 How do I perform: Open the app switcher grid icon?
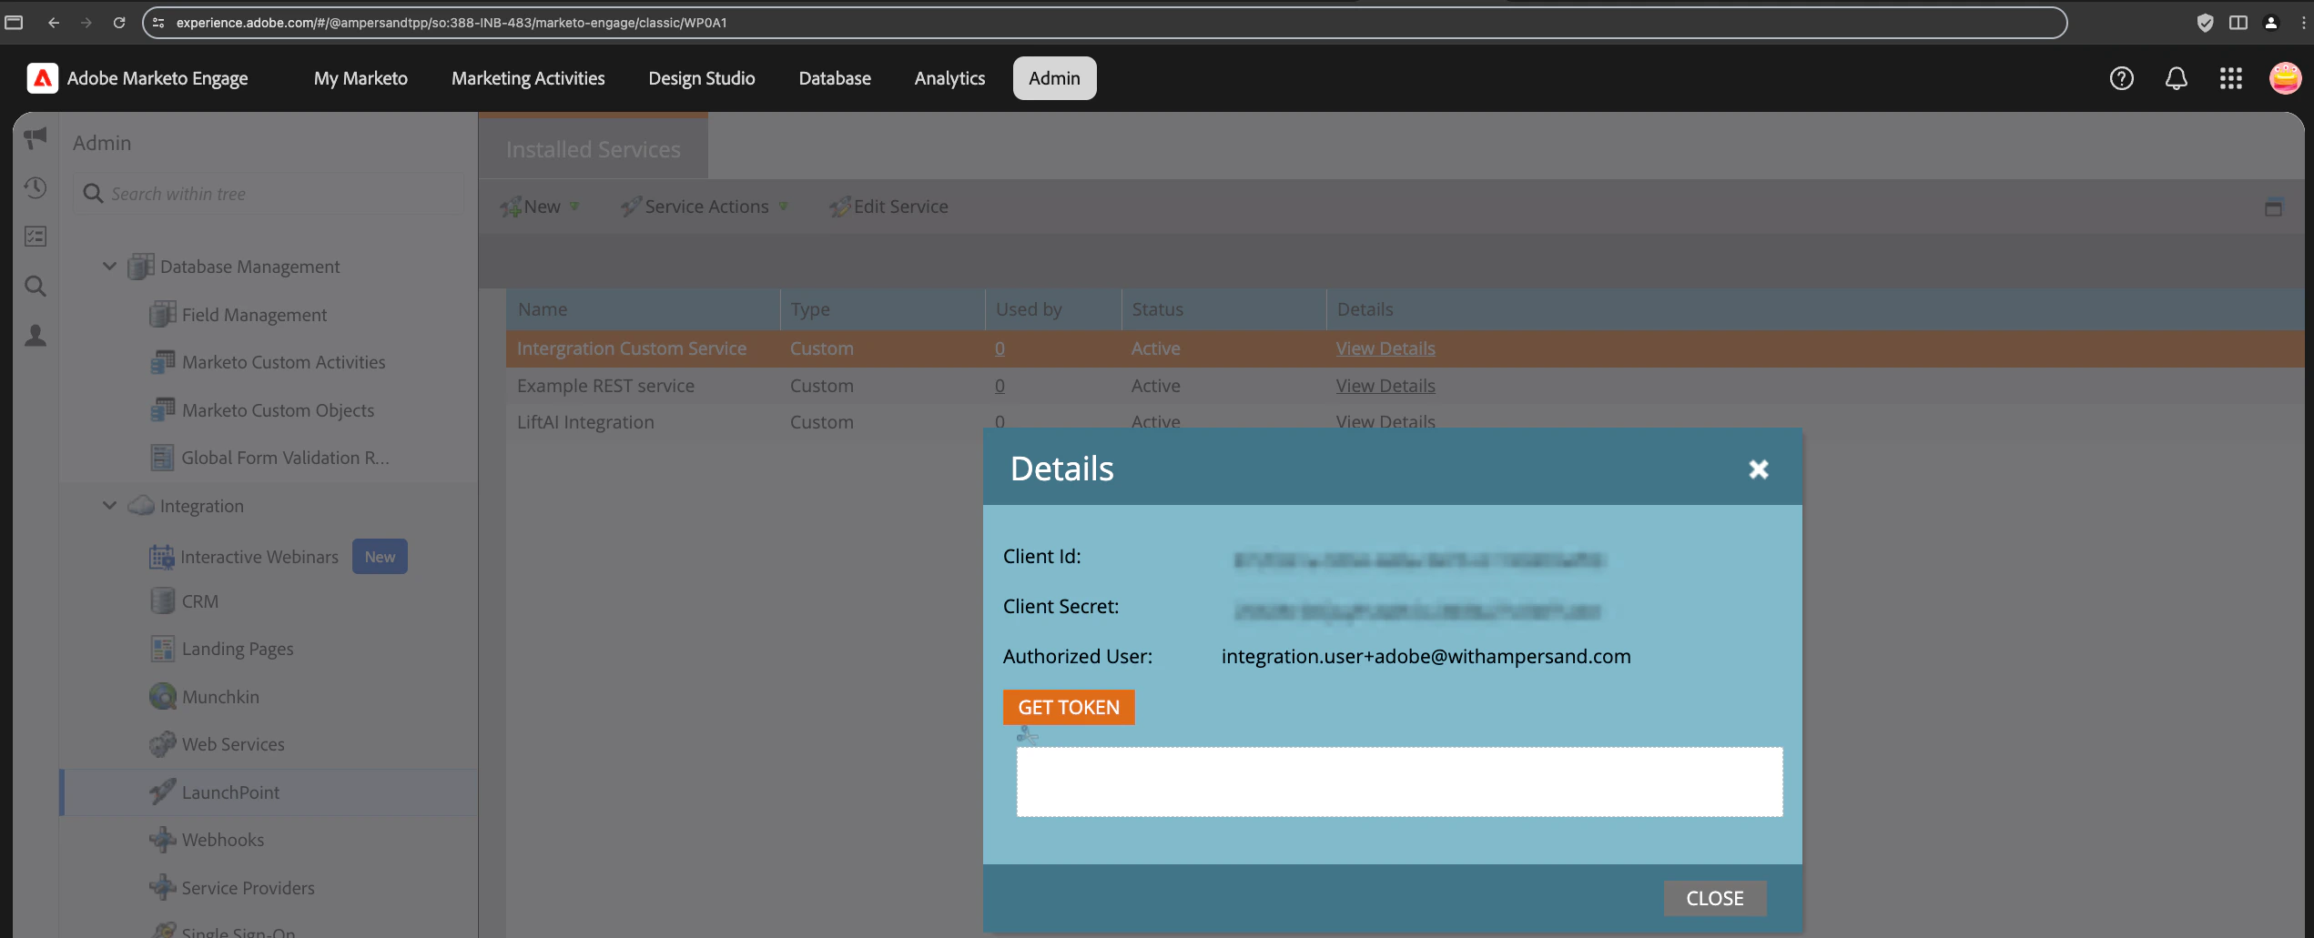[x=2230, y=78]
